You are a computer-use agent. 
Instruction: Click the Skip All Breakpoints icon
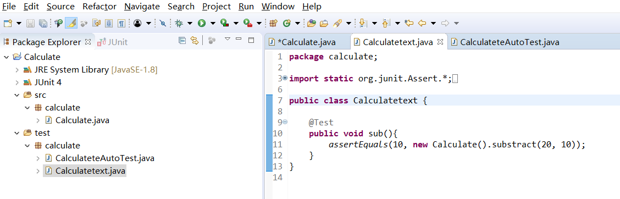(x=163, y=23)
